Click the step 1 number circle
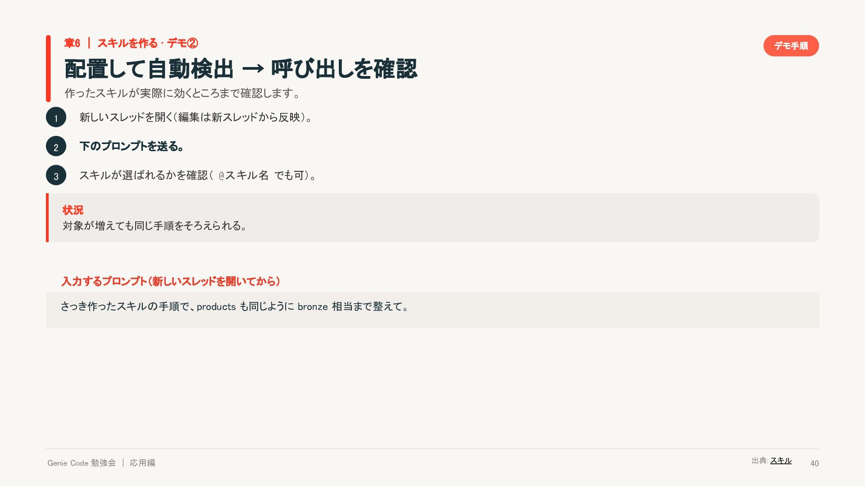865x486 pixels. (x=56, y=117)
